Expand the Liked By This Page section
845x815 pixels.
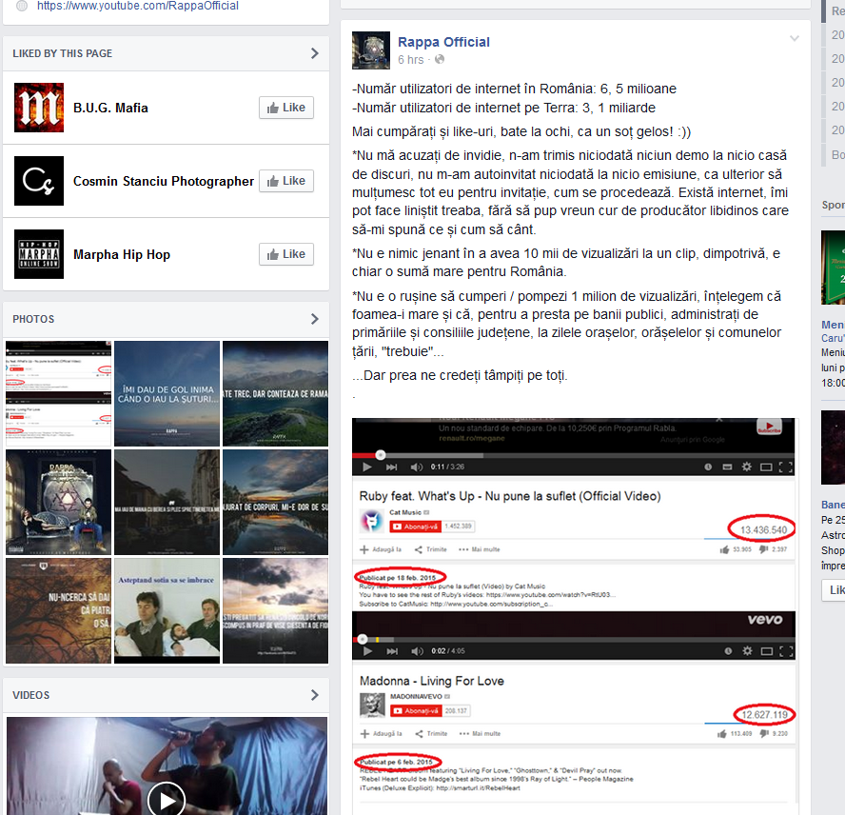315,53
